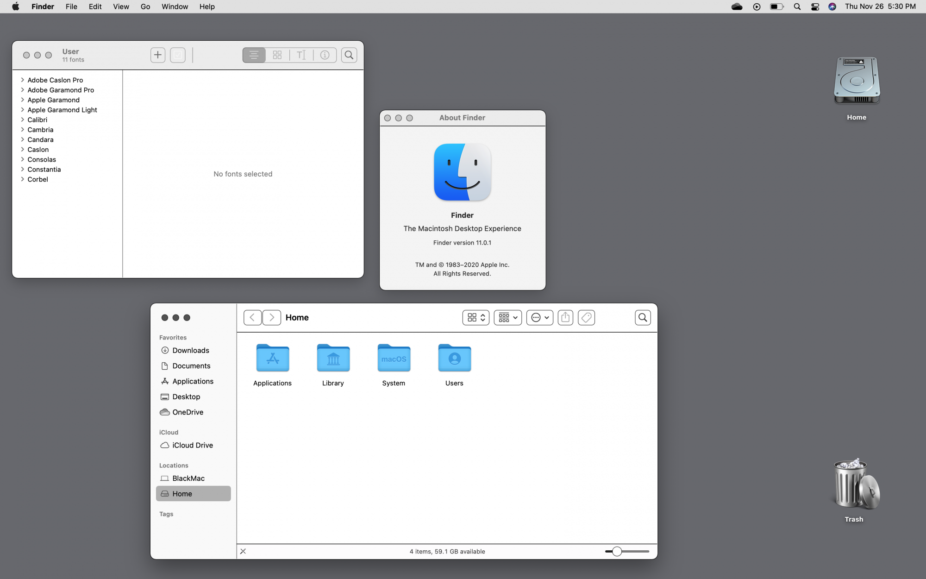
Task: Go back in the Home Finder window
Action: click(x=252, y=317)
